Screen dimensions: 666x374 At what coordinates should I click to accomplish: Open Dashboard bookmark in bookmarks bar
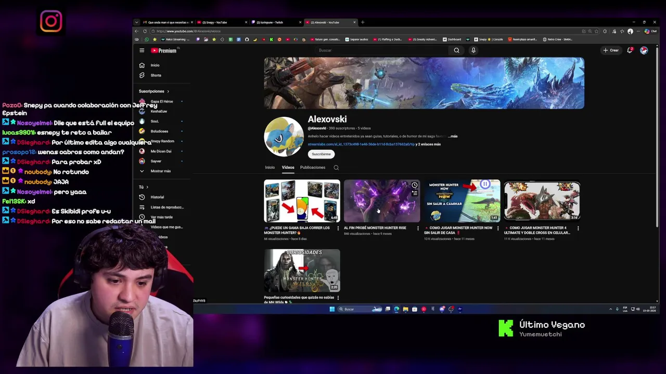point(452,39)
